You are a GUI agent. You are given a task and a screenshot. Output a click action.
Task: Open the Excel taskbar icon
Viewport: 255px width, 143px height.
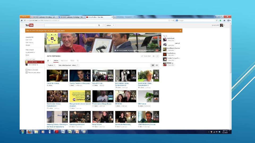70,132
